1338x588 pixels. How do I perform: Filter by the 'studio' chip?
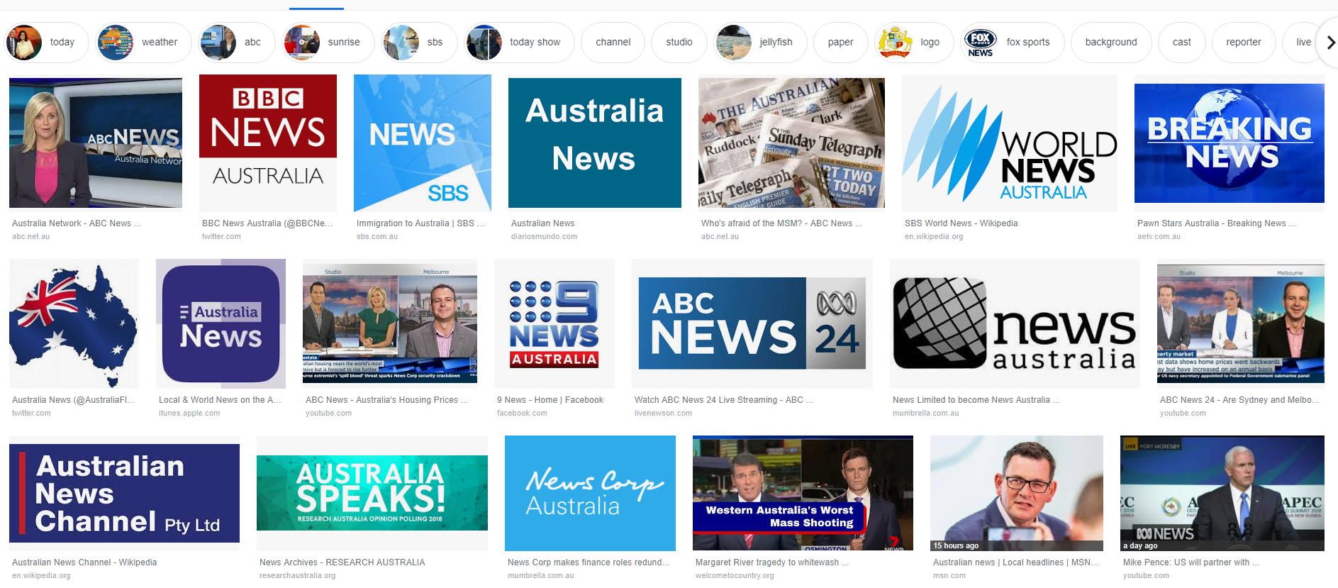[679, 43]
